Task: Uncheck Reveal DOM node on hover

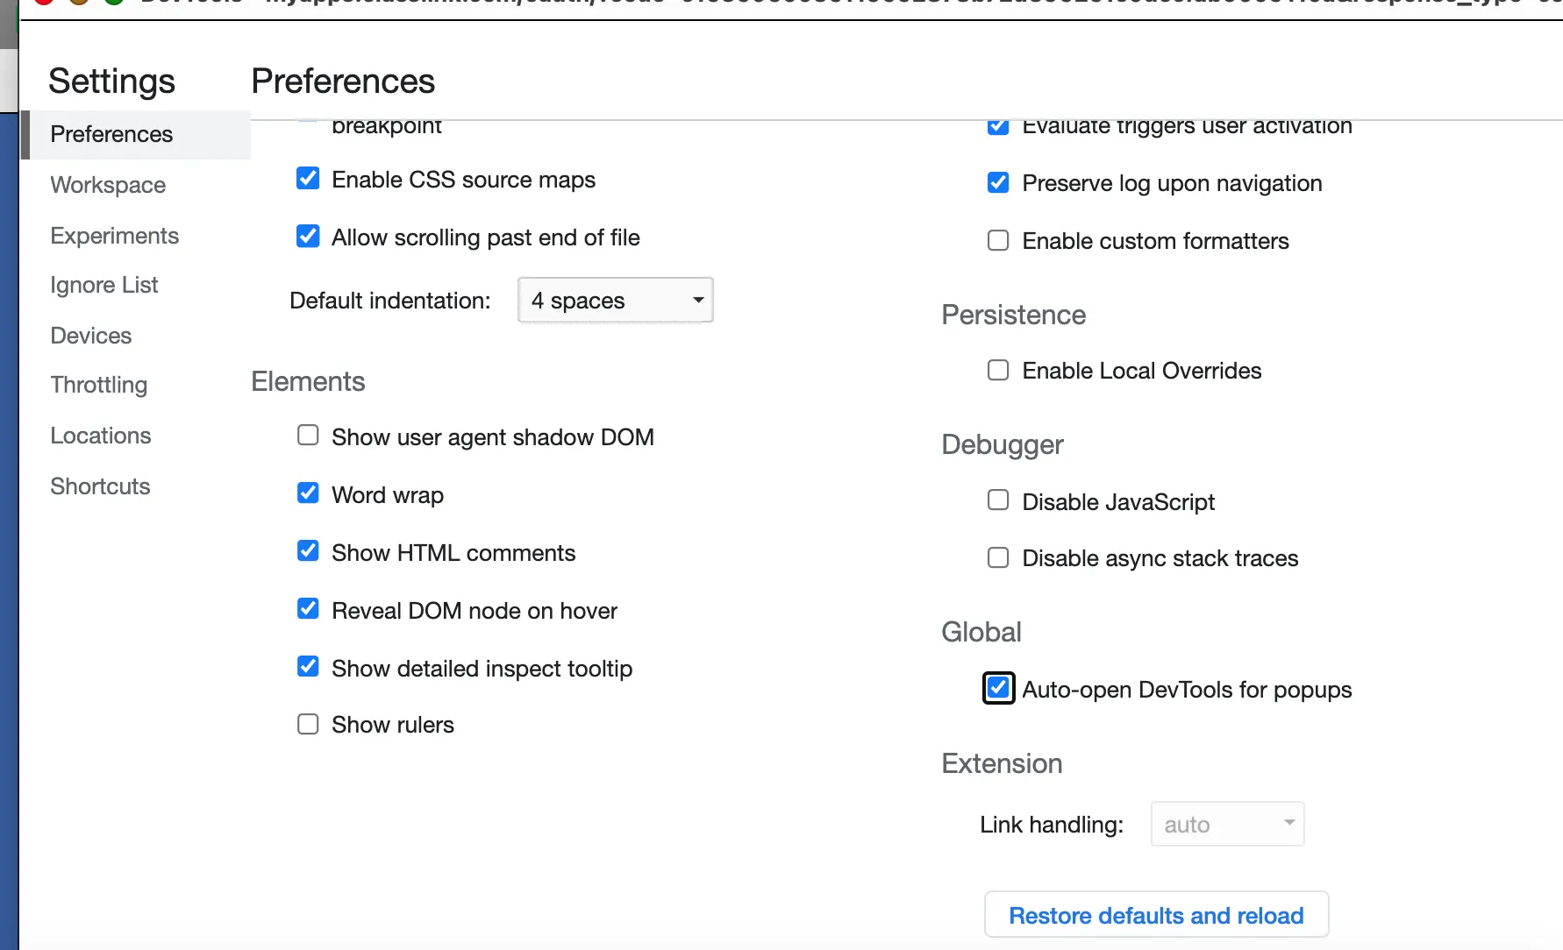Action: pyautogui.click(x=308, y=609)
